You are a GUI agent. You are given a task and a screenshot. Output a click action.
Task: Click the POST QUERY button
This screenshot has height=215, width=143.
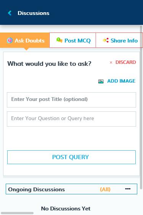tap(71, 157)
